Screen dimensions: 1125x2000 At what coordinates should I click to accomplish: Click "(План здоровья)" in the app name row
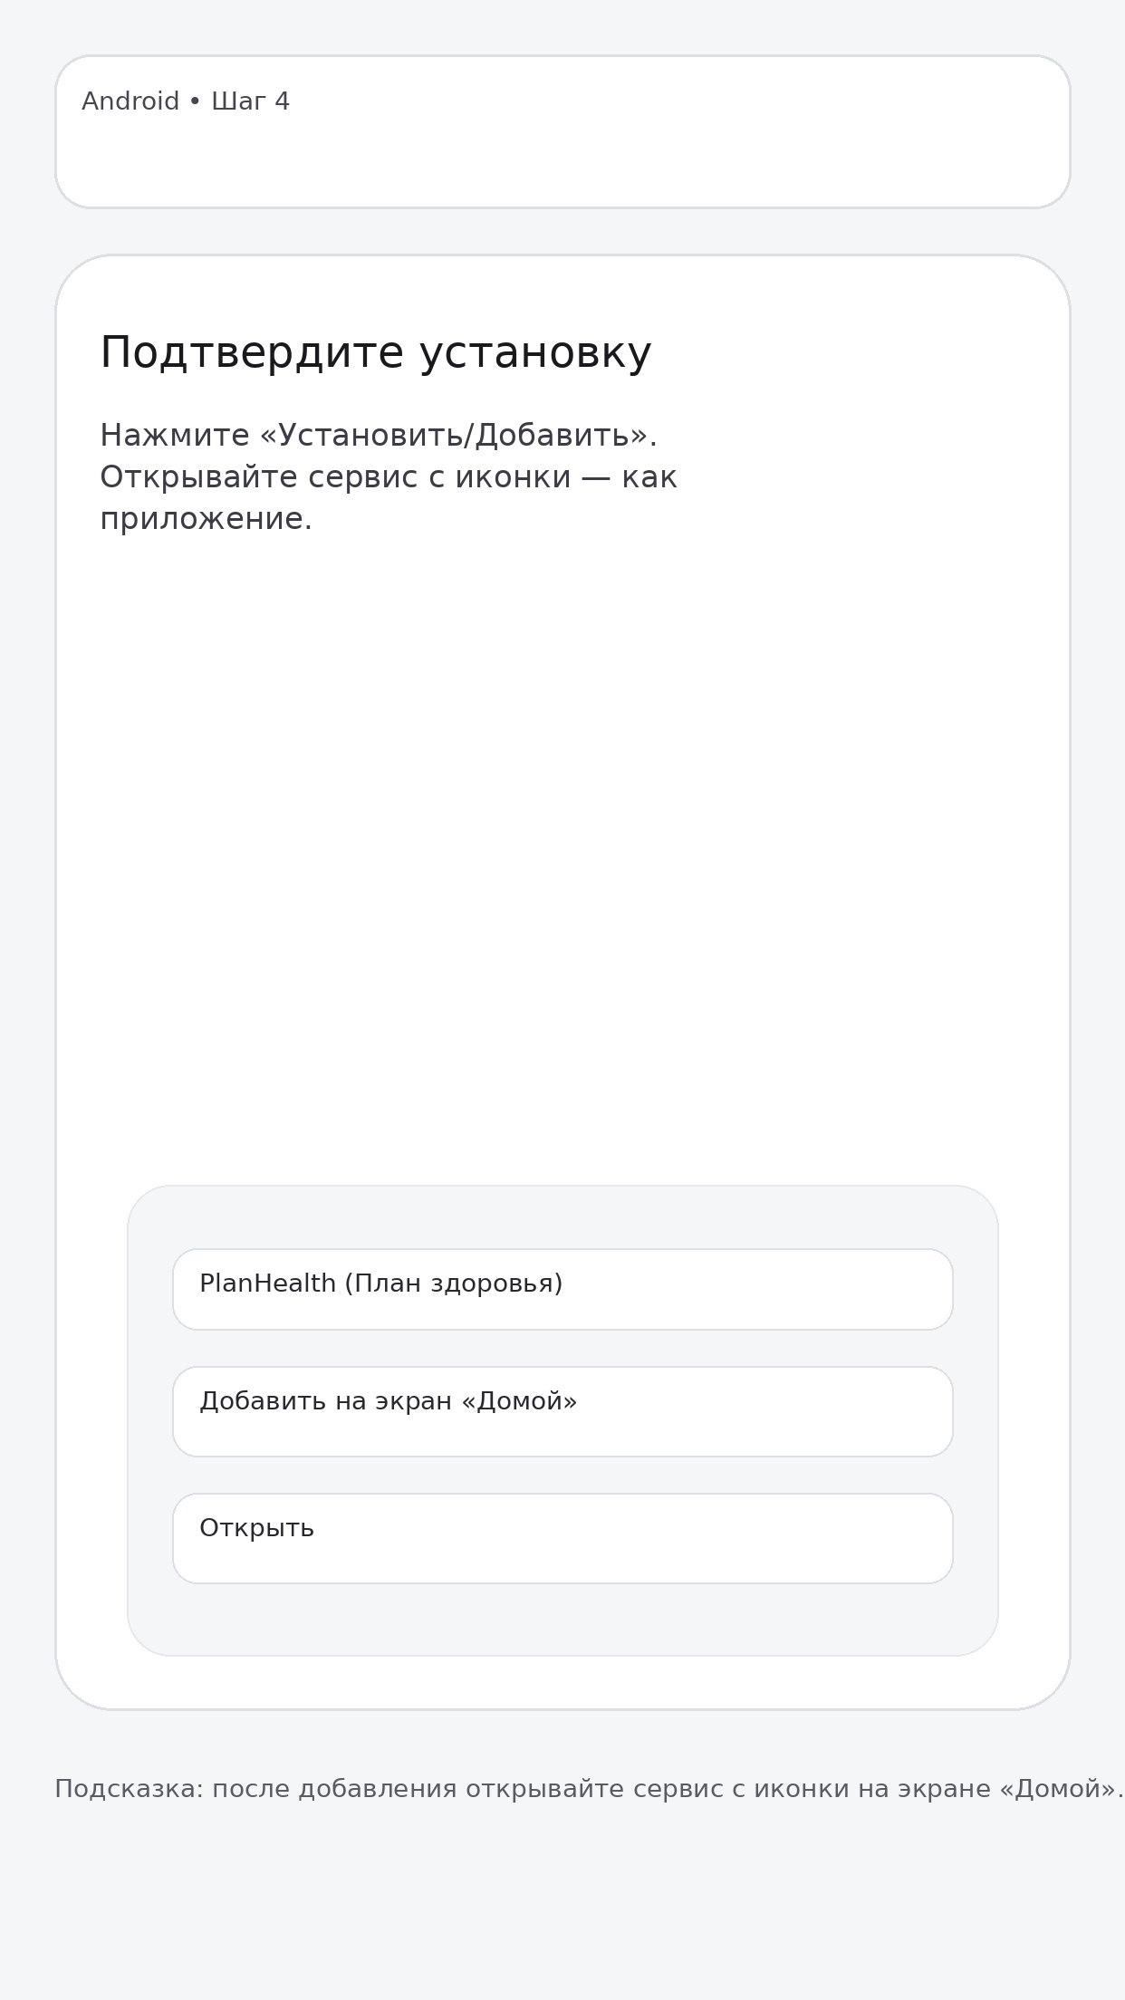point(453,1284)
